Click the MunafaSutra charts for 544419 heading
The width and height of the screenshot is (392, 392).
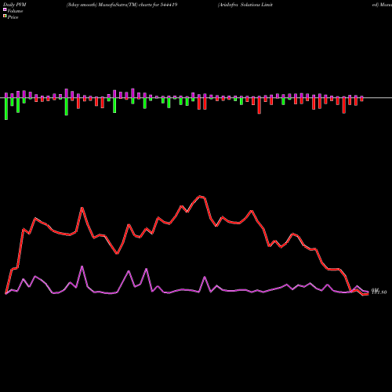122,5
